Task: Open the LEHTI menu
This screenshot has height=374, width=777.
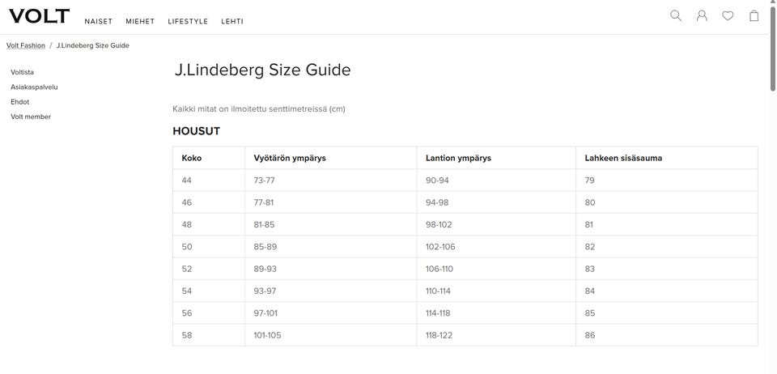Action: pos(232,22)
